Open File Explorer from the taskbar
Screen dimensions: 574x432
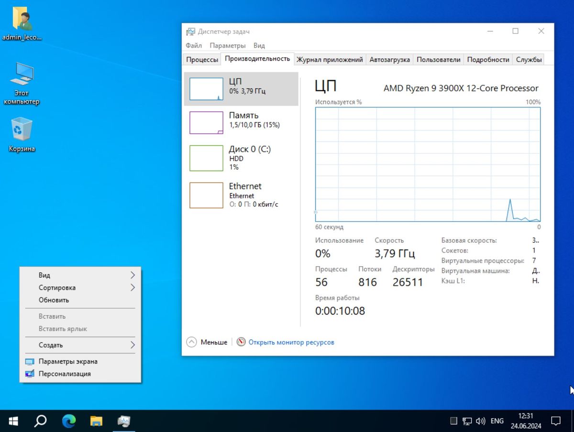(x=97, y=421)
